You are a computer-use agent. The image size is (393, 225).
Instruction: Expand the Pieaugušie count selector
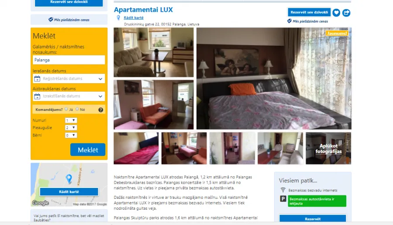pos(71,128)
